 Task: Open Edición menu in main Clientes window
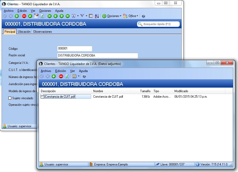[22, 11]
